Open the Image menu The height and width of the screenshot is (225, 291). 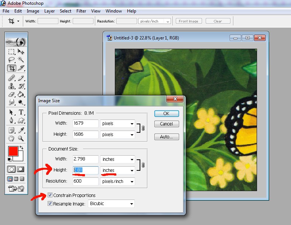(x=33, y=11)
